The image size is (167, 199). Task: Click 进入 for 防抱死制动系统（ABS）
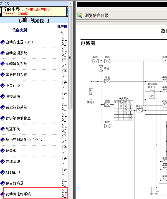[x=64, y=139]
